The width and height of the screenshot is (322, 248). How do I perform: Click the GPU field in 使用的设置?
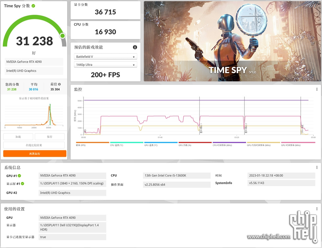(72, 218)
